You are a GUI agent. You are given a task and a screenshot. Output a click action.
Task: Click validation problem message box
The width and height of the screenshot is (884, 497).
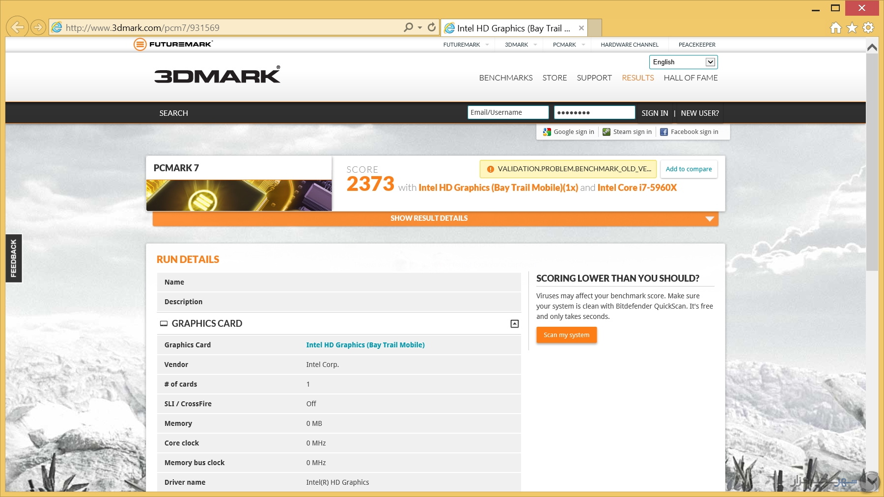coord(568,169)
